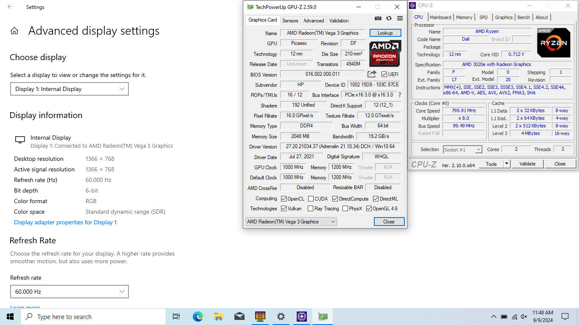Image resolution: width=579 pixels, height=325 pixels.
Task: Open the Windows Start menu
Action: [x=10, y=317]
